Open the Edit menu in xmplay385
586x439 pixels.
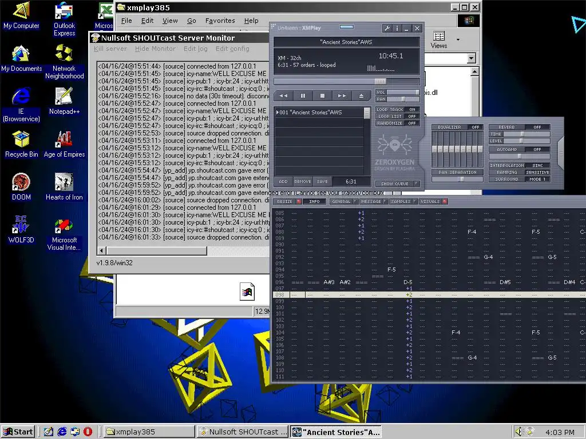pos(147,21)
